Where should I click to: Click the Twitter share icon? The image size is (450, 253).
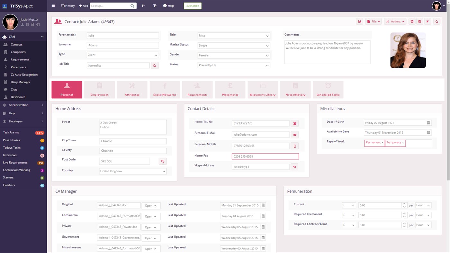[x=427, y=21]
